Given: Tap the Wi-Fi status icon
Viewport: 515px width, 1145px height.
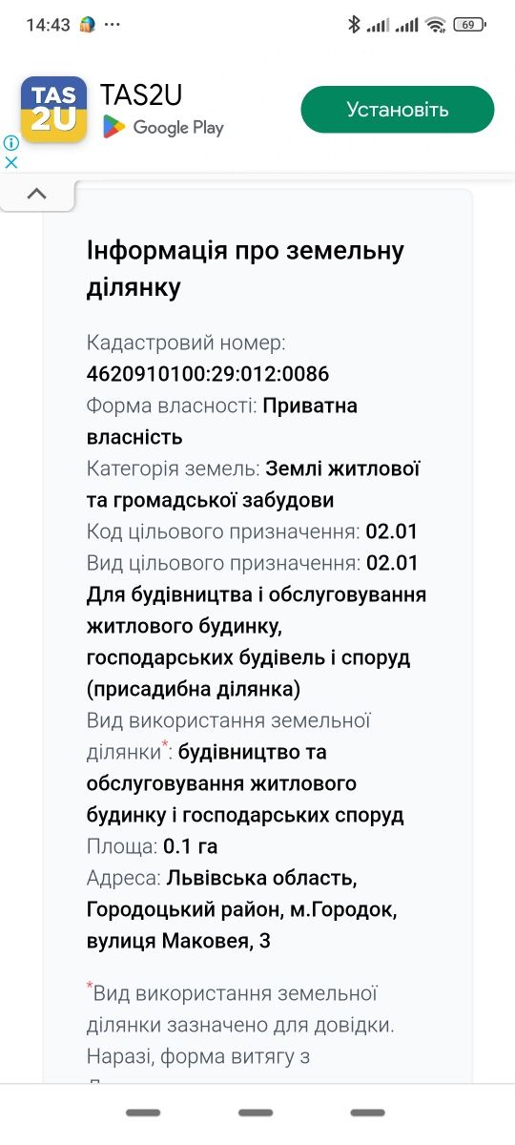Looking at the screenshot, I should [437, 25].
